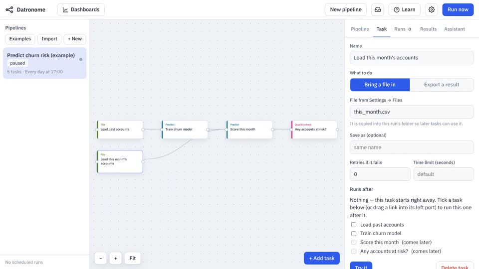Select the Train churn model node
The image size is (479, 269).
click(185, 130)
